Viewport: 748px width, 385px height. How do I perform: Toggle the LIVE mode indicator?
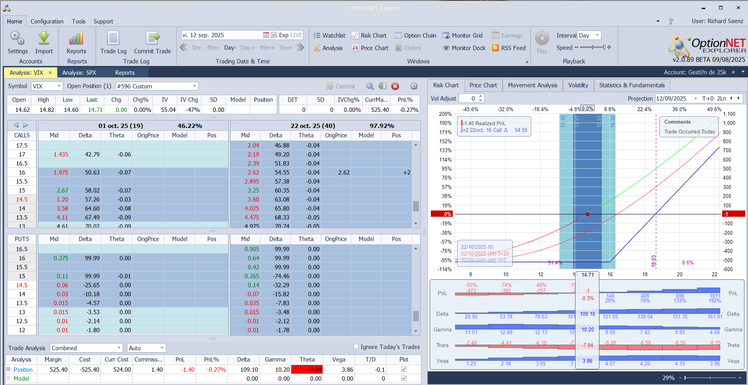click(x=296, y=35)
